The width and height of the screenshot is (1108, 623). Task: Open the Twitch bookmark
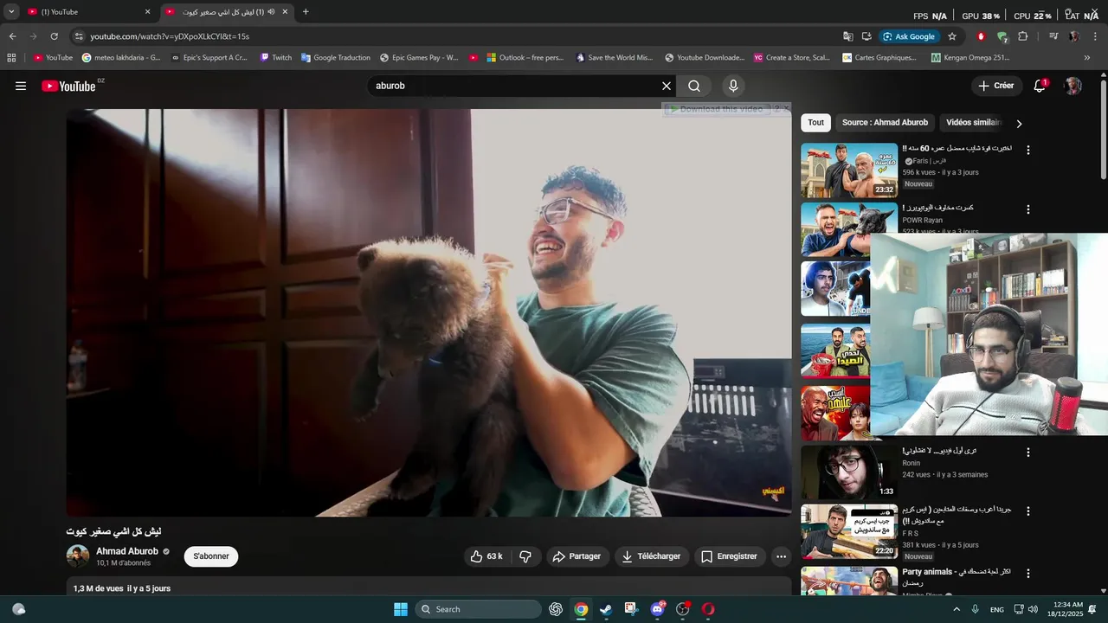(276, 58)
